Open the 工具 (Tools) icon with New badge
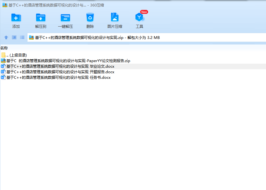 139,17
